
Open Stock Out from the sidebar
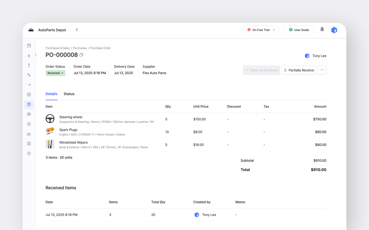tap(29, 65)
